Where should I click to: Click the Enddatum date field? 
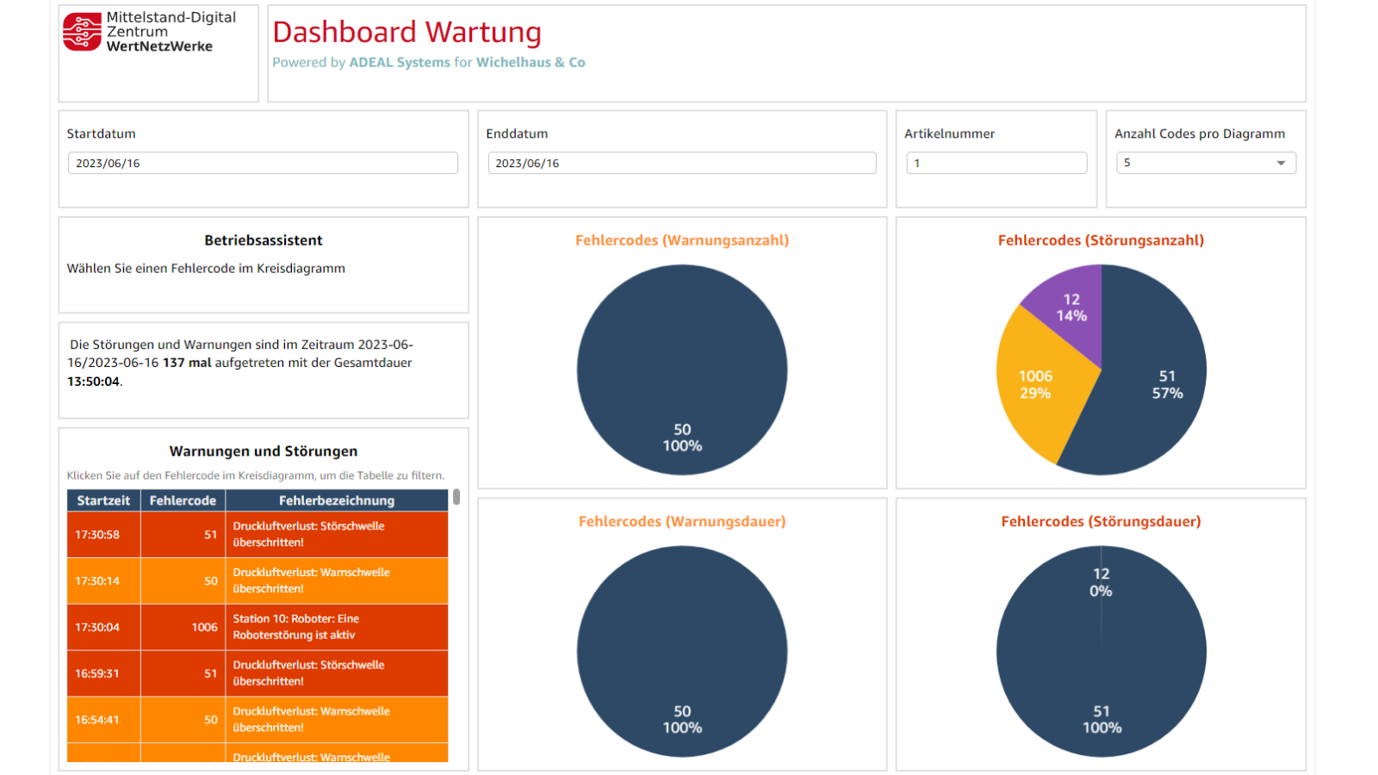(682, 163)
